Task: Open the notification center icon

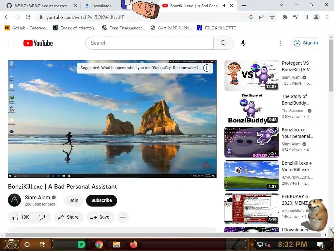Action: coord(320,245)
